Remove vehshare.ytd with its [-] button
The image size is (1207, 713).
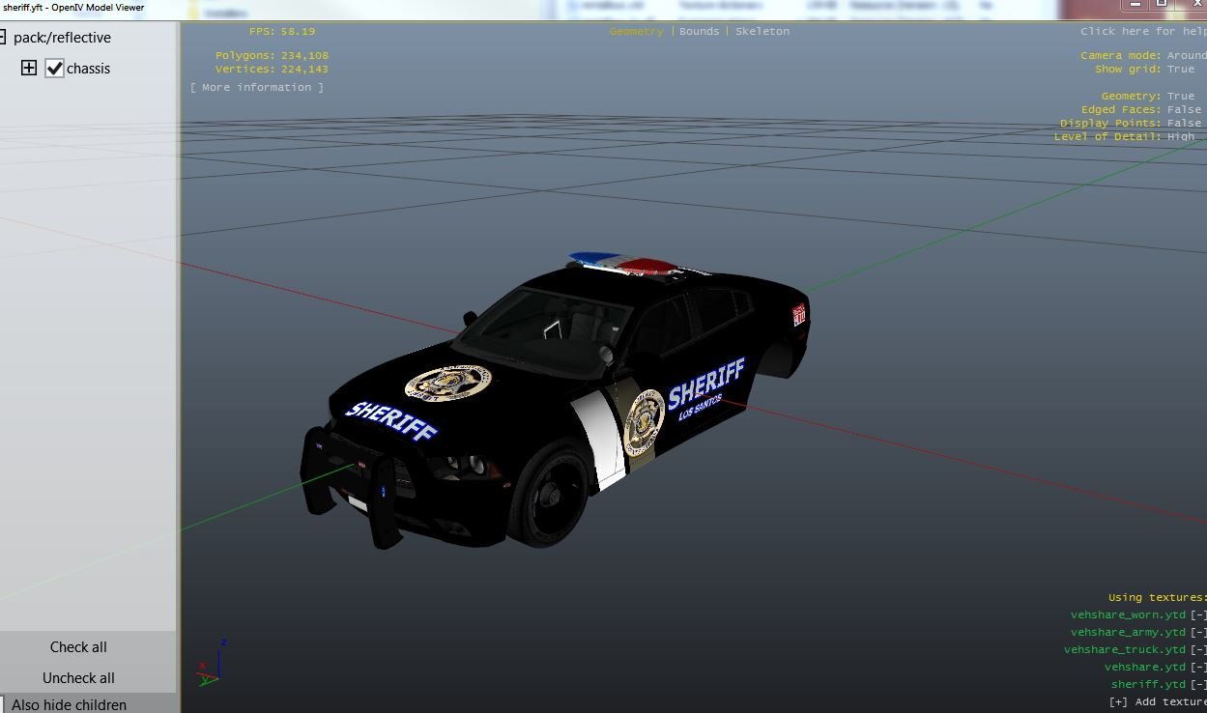1198,667
